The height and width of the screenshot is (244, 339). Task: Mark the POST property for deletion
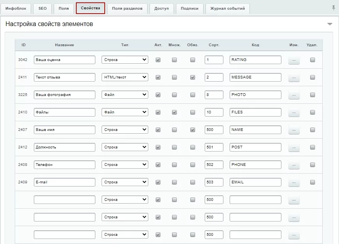click(x=313, y=147)
